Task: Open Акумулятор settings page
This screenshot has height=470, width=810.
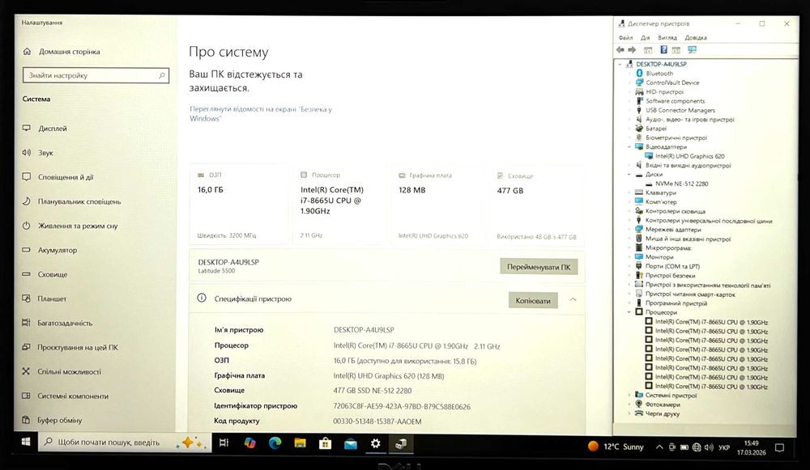Action: pos(57,250)
